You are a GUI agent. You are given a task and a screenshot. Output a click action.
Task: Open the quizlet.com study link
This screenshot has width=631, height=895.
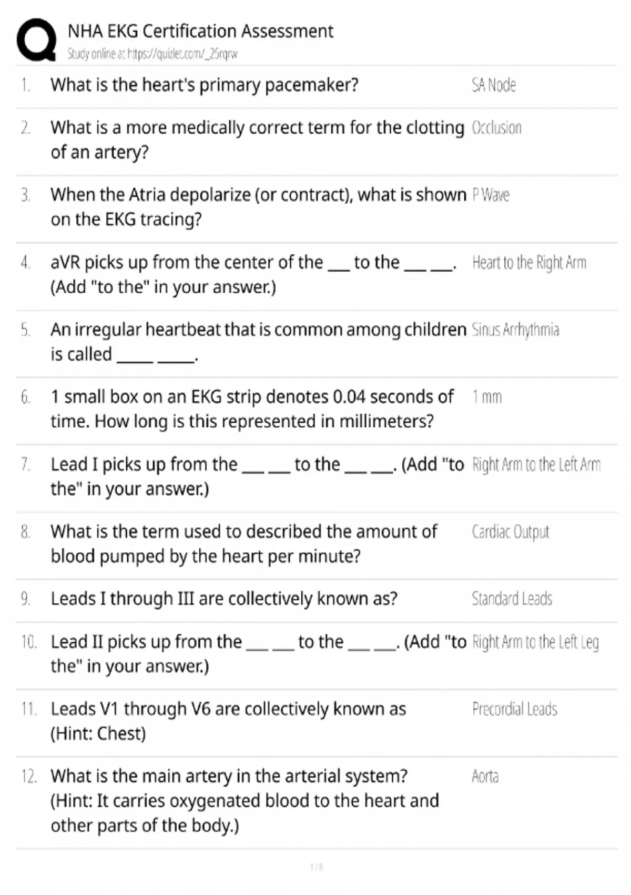coord(152,54)
